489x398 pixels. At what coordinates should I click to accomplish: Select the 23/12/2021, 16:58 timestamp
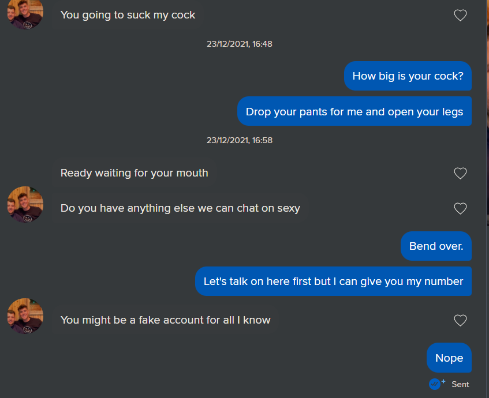pyautogui.click(x=240, y=140)
